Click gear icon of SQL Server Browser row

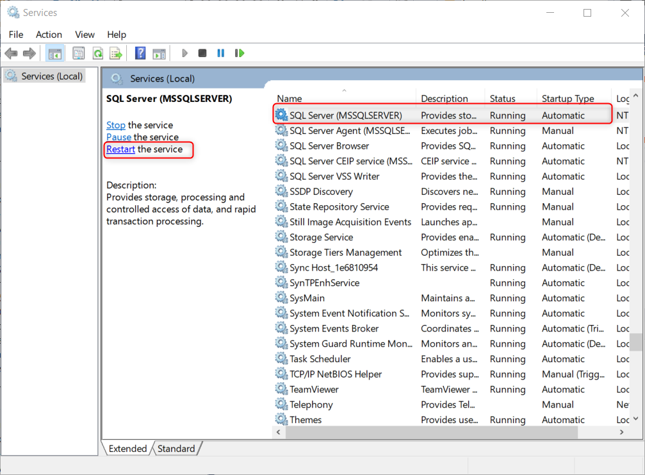(281, 146)
